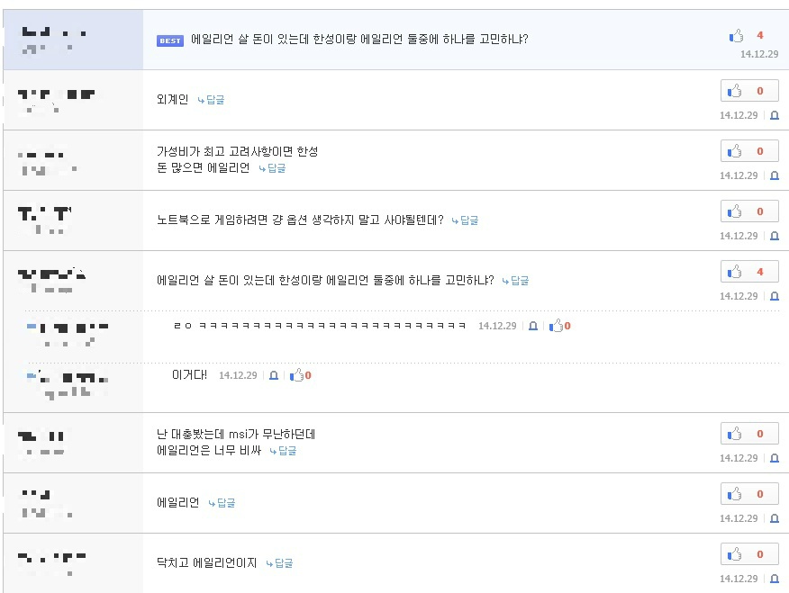
Task: Like the BEST-badged top comment
Action: 737,36
